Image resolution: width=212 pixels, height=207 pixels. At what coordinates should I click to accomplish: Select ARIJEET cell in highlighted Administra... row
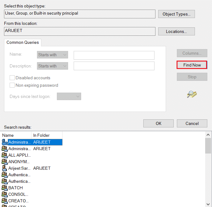point(42,142)
